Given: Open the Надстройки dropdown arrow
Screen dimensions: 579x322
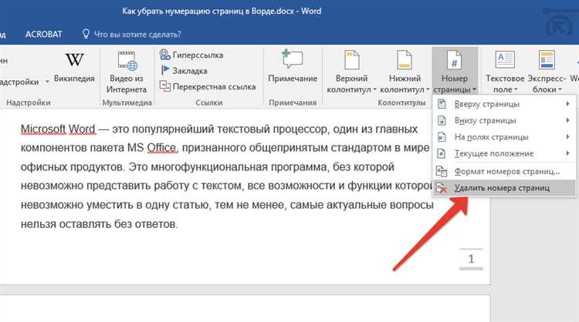Looking at the screenshot, I should coord(47,82).
